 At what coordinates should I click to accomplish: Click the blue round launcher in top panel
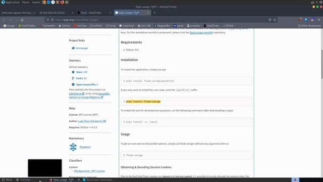click(48, 2)
